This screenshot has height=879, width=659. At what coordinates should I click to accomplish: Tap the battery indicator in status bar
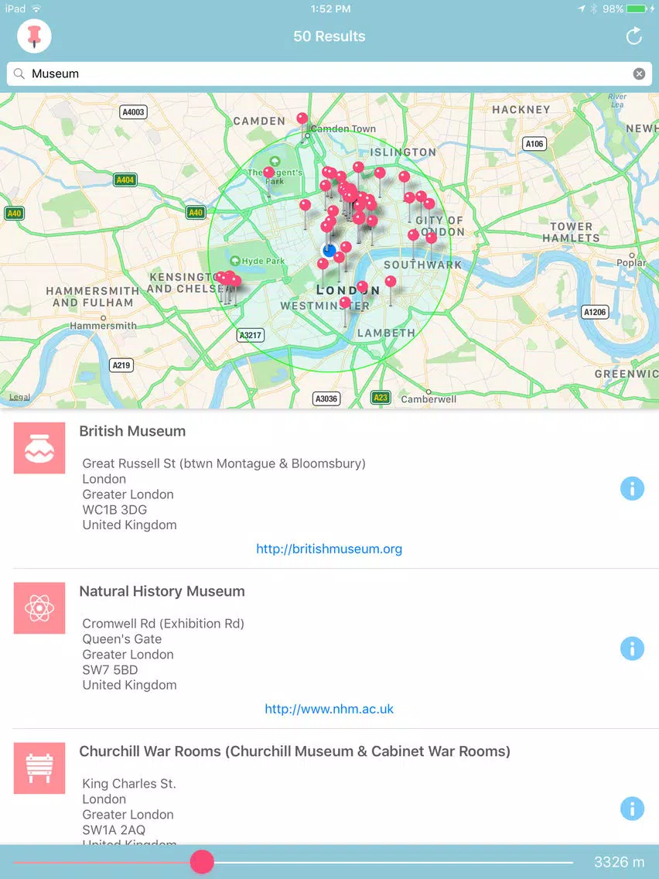(x=637, y=9)
